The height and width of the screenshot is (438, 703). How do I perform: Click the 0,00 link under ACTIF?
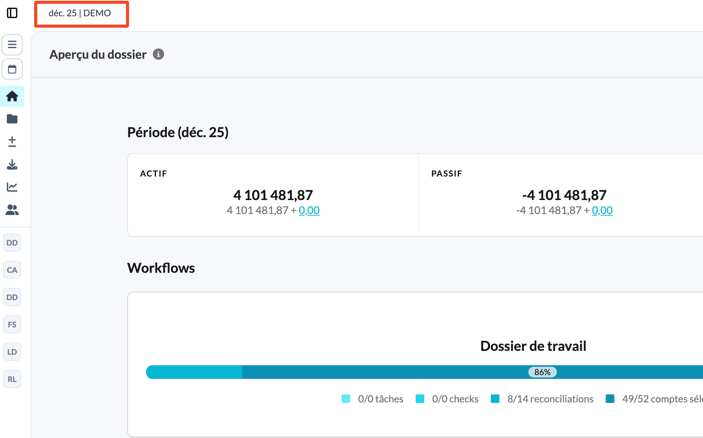[x=309, y=210]
